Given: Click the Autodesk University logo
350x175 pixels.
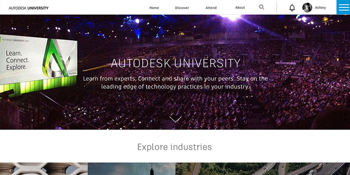Looking at the screenshot, I should pyautogui.click(x=28, y=8).
